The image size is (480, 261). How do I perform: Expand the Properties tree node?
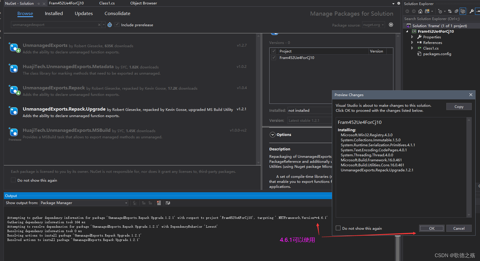coord(412,37)
